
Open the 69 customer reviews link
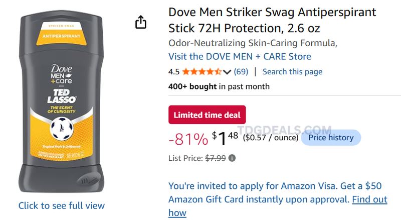pos(241,71)
